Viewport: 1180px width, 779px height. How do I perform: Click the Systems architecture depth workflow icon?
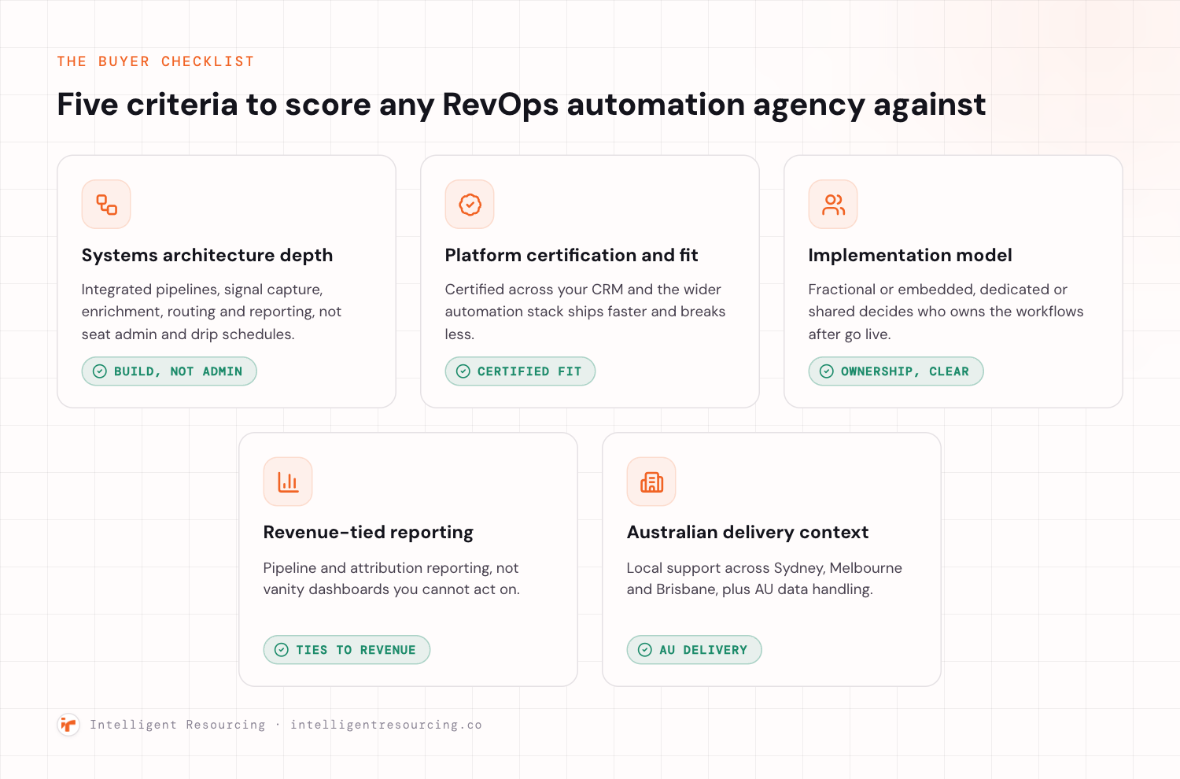point(106,205)
